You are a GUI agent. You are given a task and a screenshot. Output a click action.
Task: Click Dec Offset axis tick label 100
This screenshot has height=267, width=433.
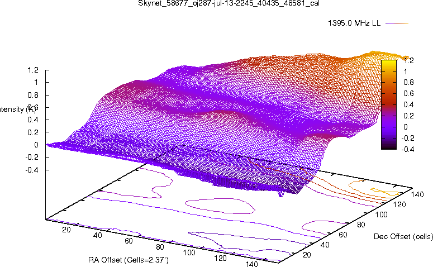point(381,214)
